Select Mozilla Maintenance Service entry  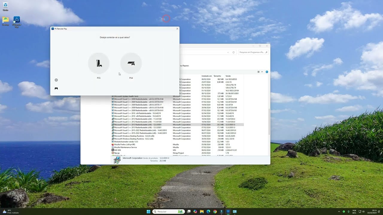click(177, 147)
